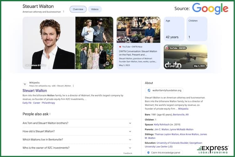Expand 'Are Tom and Steuart Walton brothers?'

pyautogui.click(x=130, y=123)
